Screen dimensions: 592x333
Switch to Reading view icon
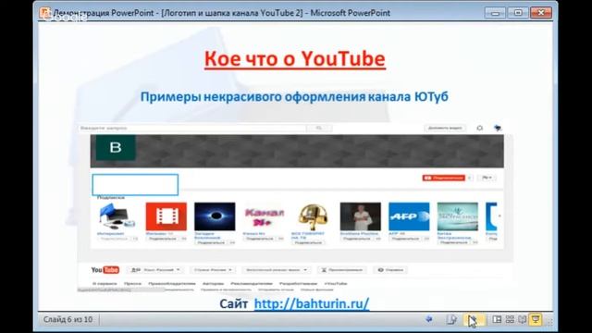522,319
